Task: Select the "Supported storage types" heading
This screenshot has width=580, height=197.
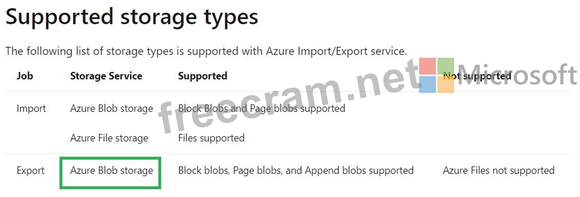Action: 132,17
